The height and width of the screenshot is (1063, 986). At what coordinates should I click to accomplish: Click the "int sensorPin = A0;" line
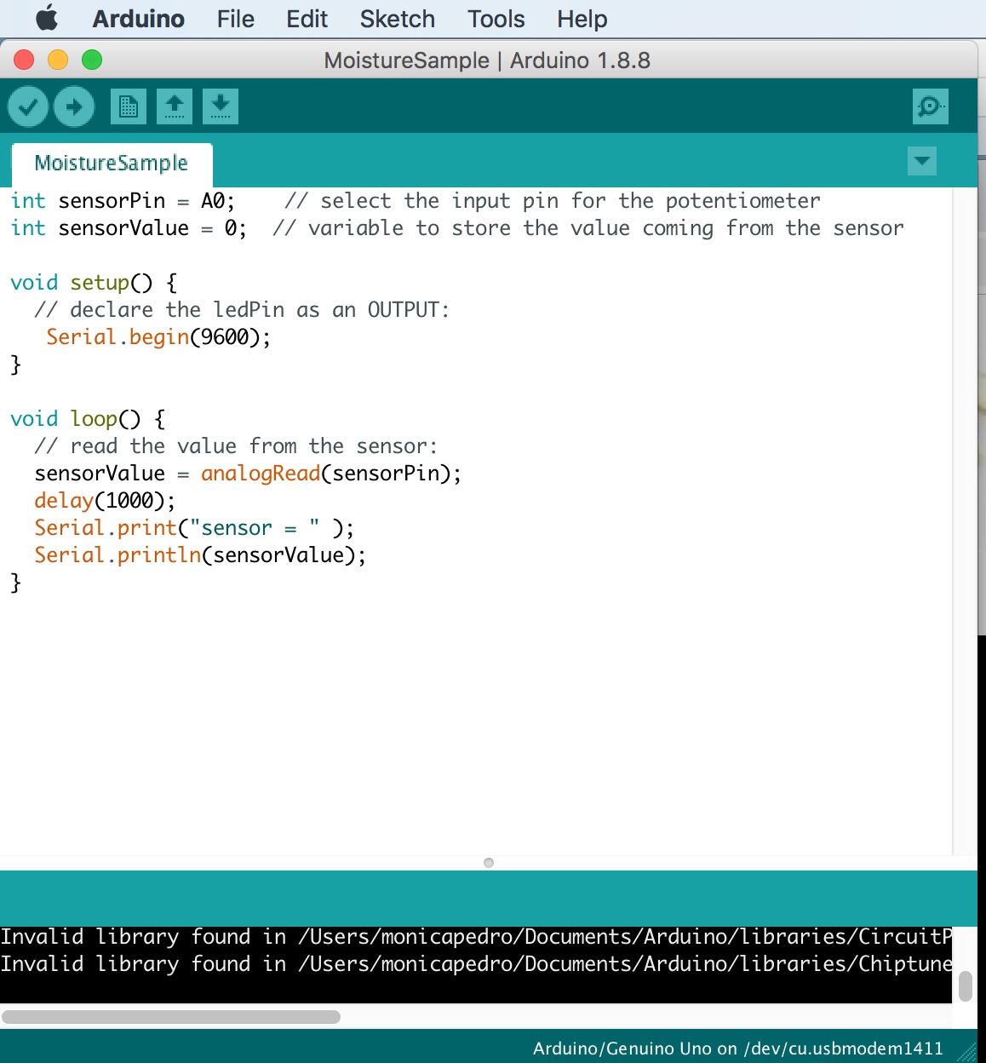click(x=123, y=201)
